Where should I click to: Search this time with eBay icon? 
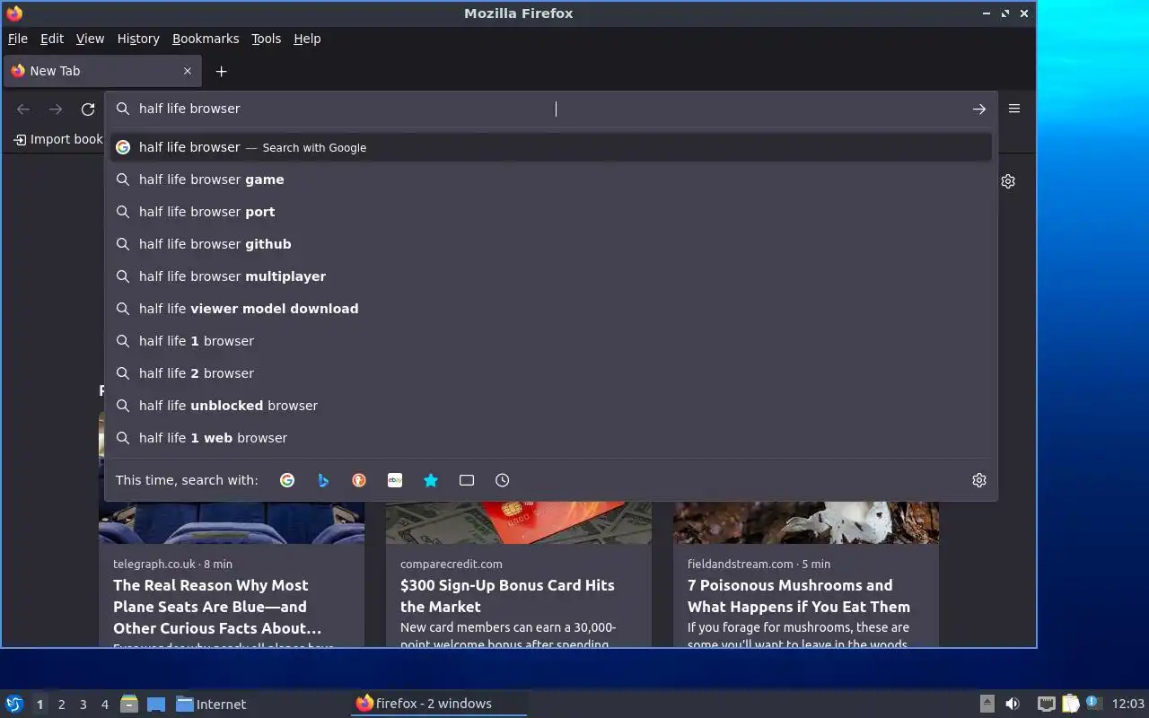[x=395, y=480]
